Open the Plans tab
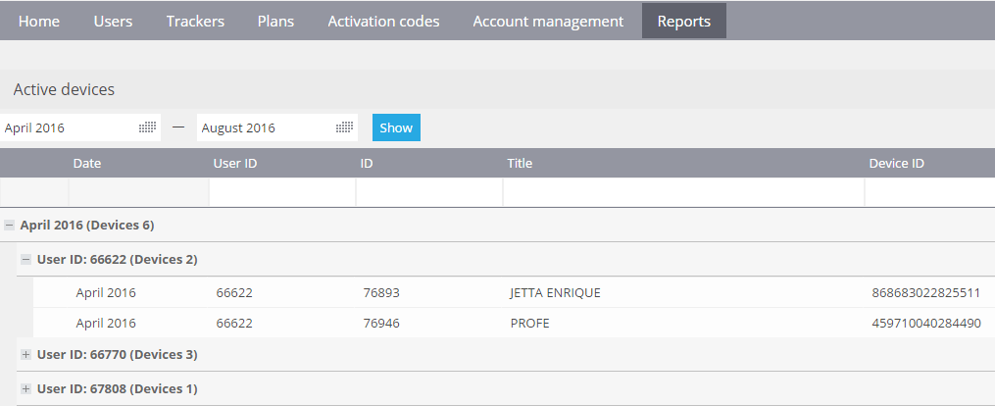 [276, 21]
